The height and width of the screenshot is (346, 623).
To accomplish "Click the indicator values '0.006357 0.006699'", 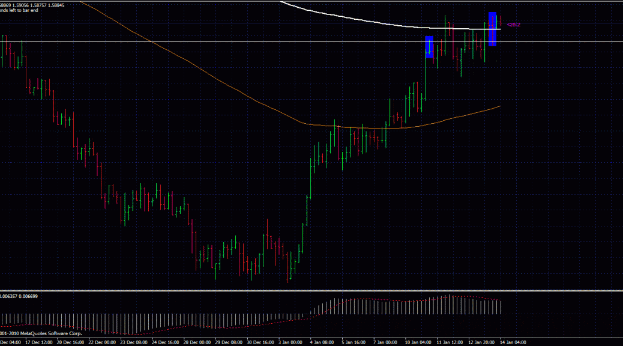I will point(19,296).
